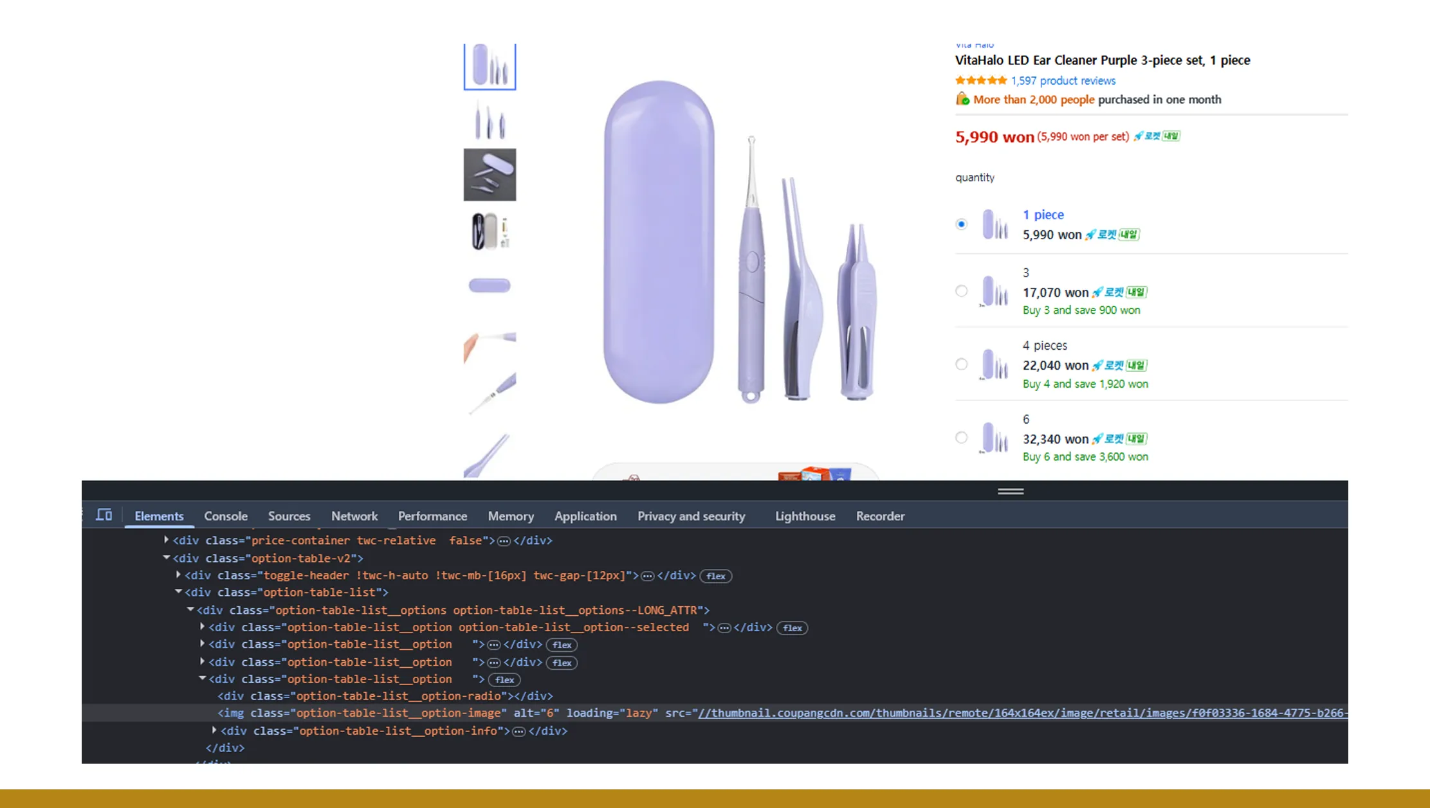The image size is (1430, 808).
Task: Click the rocket delivery icon next to 5,990 won
Action: point(1139,136)
